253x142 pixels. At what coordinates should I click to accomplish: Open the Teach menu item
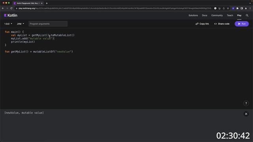pos(230,15)
